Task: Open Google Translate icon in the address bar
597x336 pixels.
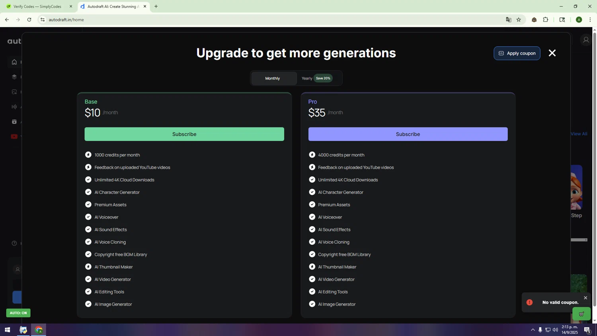Action: coord(508,20)
